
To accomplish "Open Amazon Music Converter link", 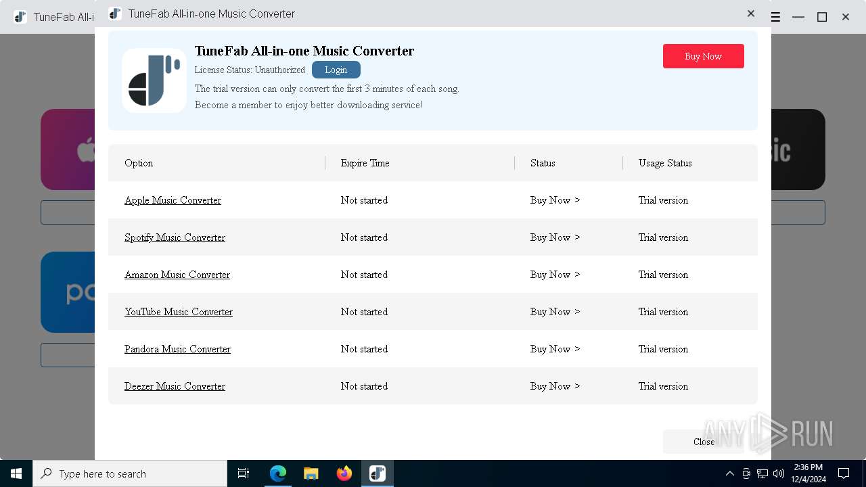I will (x=177, y=275).
